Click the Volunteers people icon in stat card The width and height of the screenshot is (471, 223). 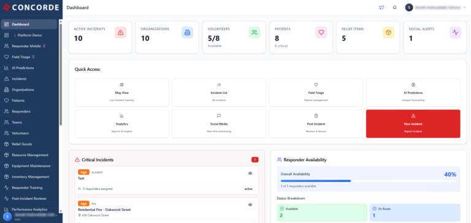[255, 32]
